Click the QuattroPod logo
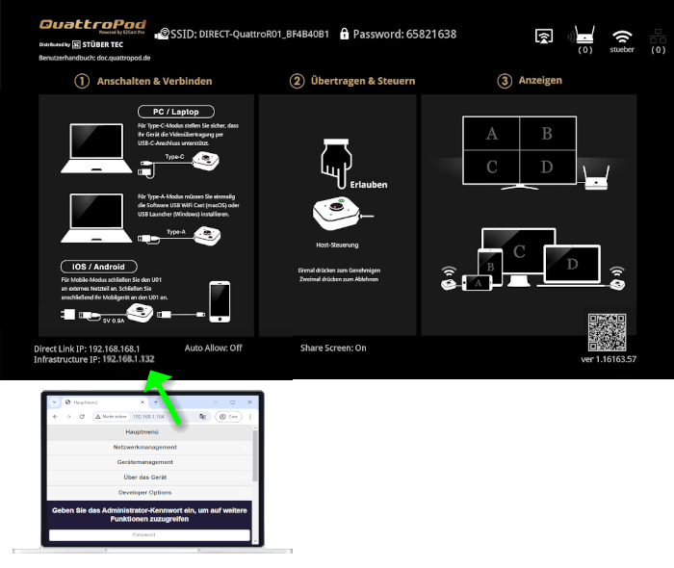Image resolution: width=674 pixels, height=568 pixels. tap(92, 25)
